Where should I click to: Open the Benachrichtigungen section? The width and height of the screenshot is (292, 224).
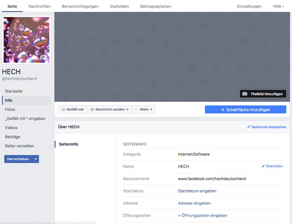[80, 6]
